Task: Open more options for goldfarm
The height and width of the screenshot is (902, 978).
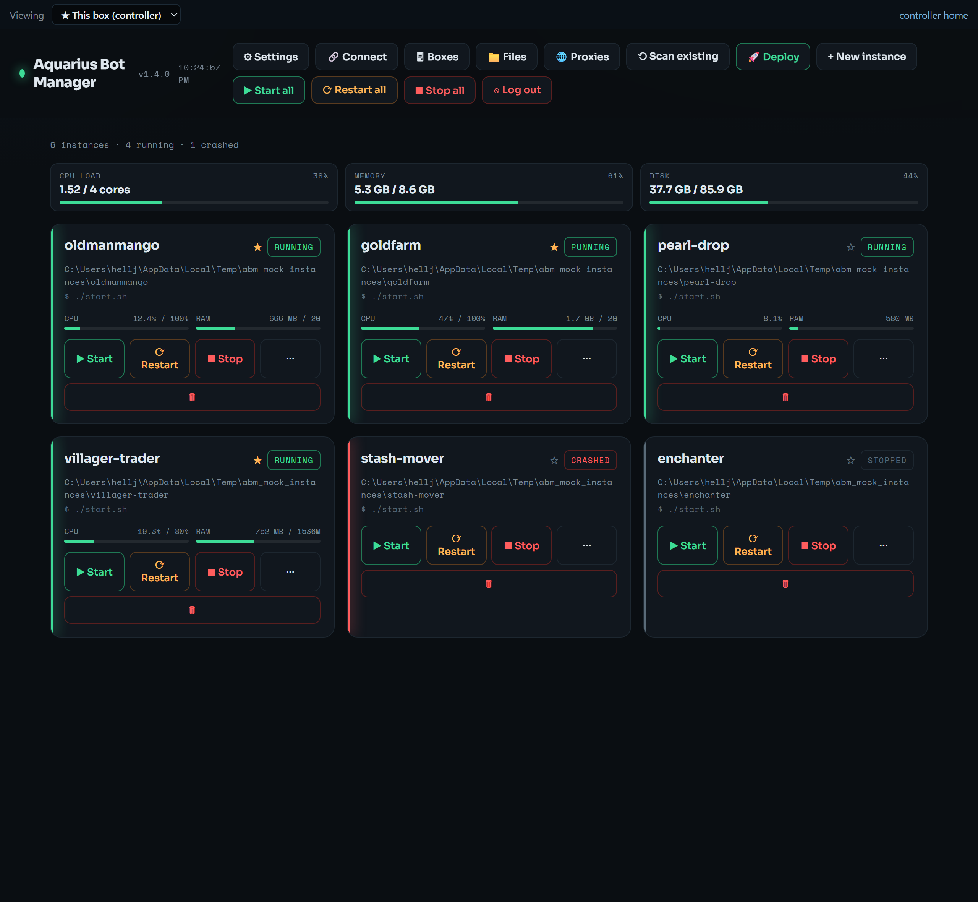Action: pyautogui.click(x=587, y=359)
